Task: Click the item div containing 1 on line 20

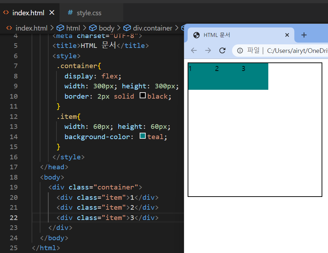Action: tap(108, 197)
